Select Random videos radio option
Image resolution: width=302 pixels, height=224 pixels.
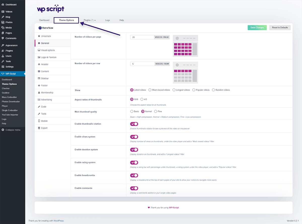click(x=213, y=90)
